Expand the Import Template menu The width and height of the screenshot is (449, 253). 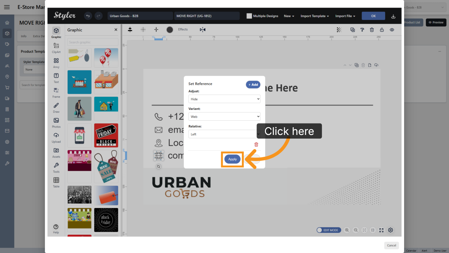coord(315,16)
